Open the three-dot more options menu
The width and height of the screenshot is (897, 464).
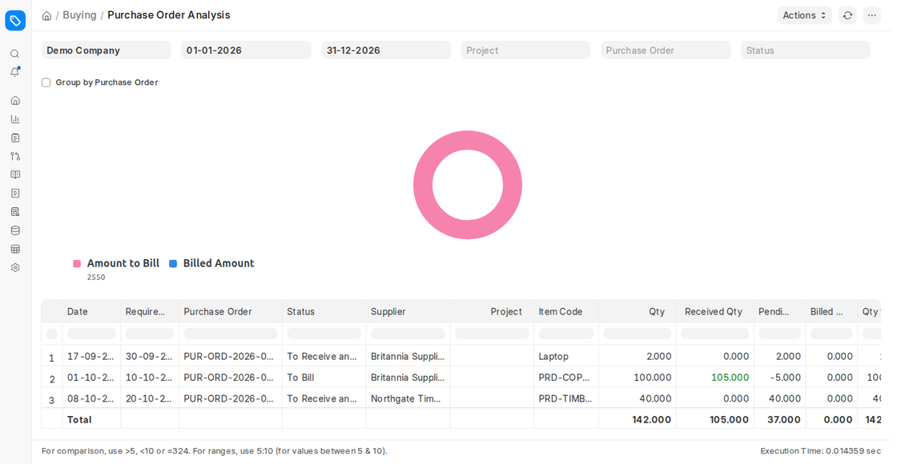point(871,15)
